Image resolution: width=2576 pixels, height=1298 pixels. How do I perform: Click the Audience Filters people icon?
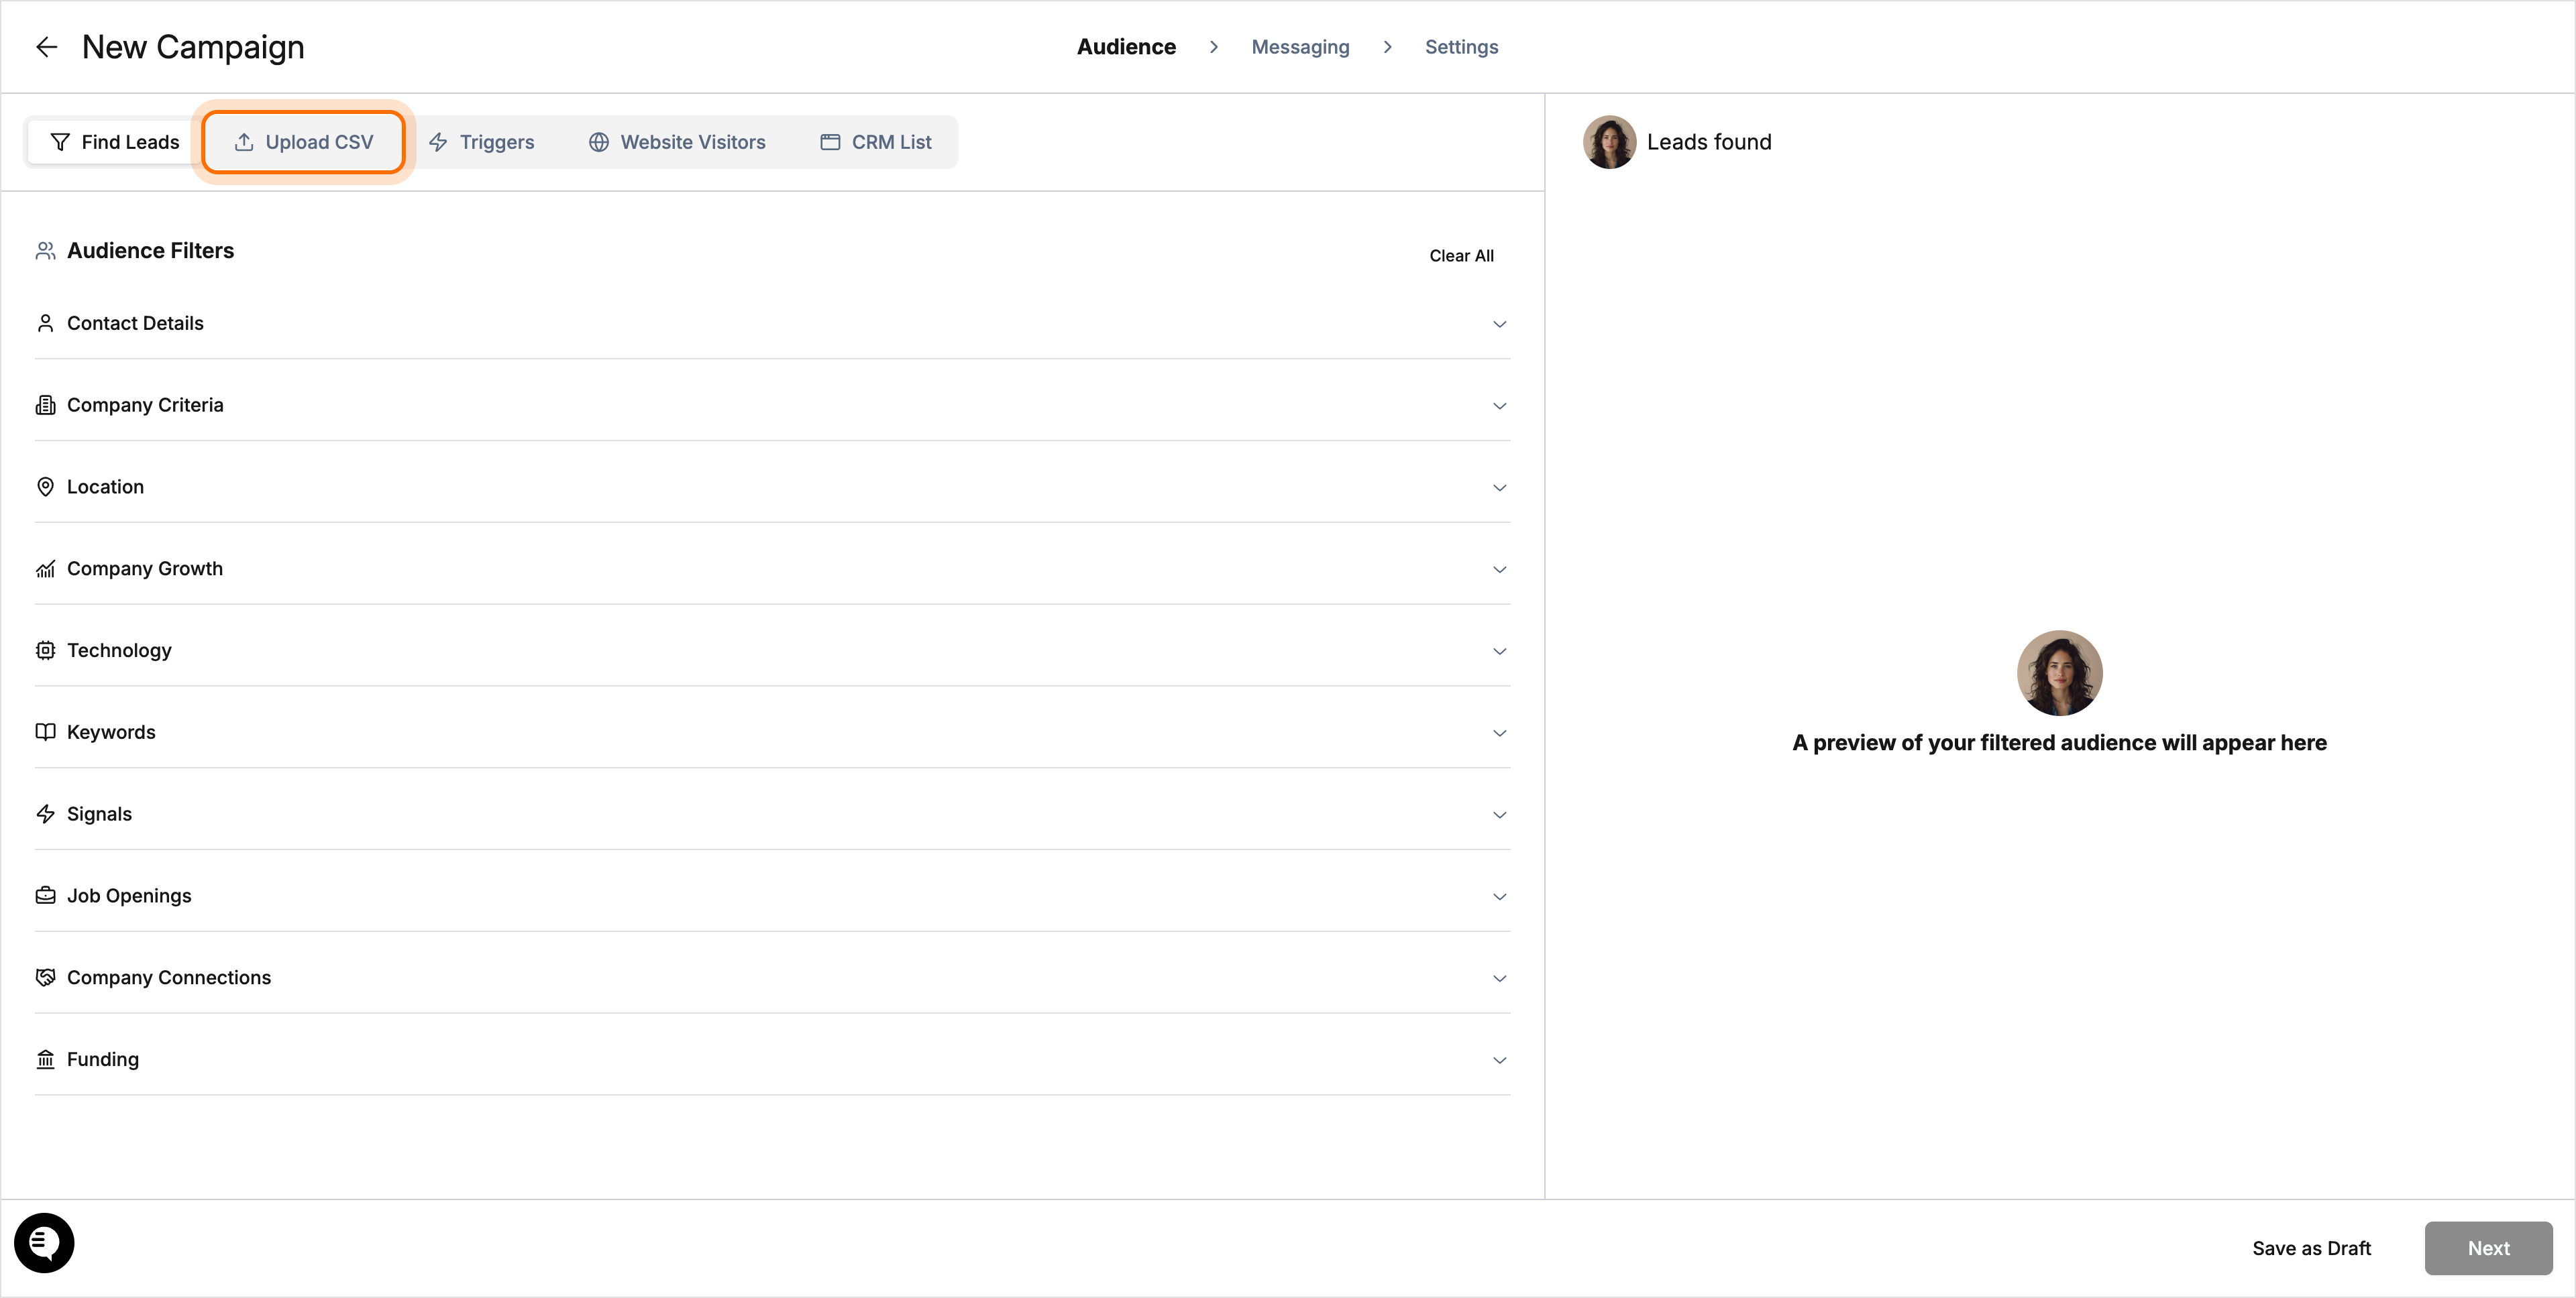tap(45, 251)
